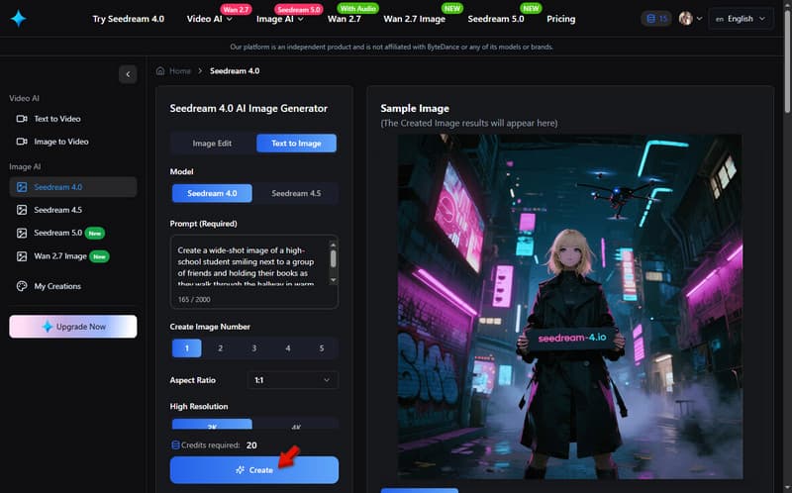This screenshot has height=493, width=792.
Task: Open Seedream 4.5 in sidebar
Action: [x=57, y=210]
